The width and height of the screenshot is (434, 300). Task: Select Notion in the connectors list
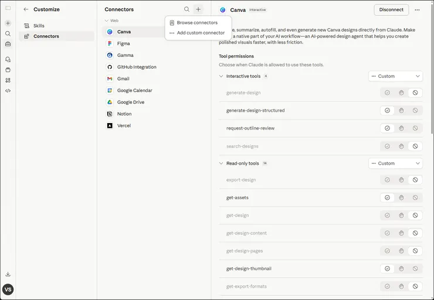pyautogui.click(x=124, y=114)
